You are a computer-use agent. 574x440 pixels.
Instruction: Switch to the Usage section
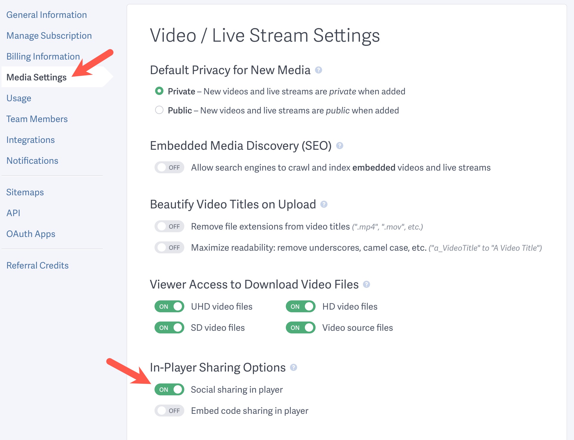click(18, 98)
